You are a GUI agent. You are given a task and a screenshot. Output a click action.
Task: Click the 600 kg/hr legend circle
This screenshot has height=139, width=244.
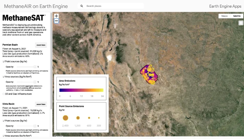coord(89,118)
